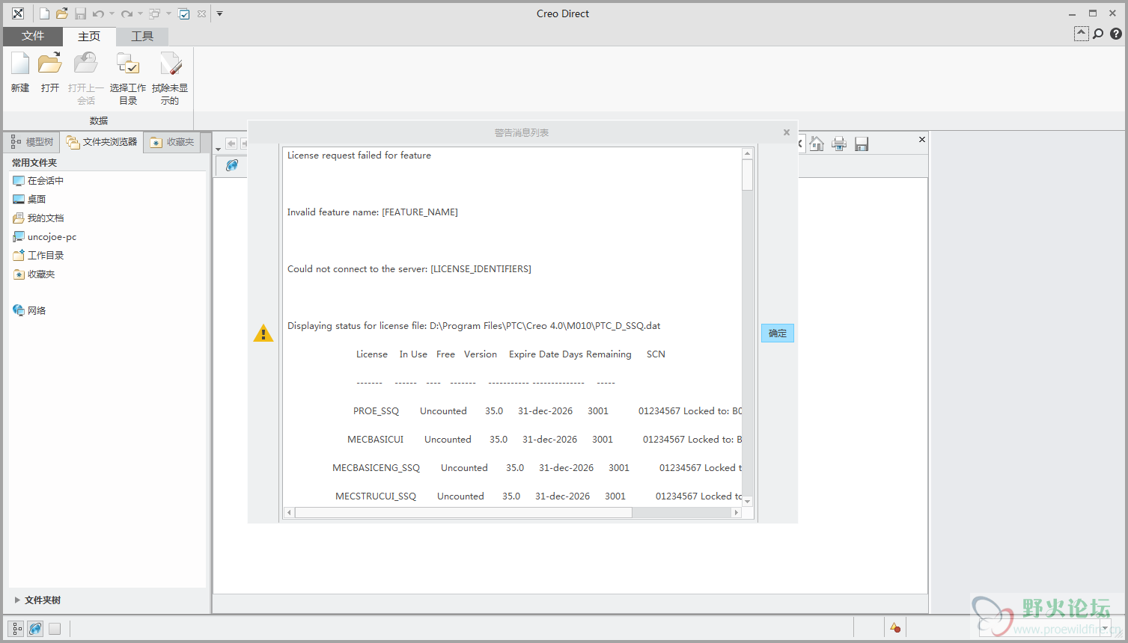Open the 文件 menu tab

(33, 36)
